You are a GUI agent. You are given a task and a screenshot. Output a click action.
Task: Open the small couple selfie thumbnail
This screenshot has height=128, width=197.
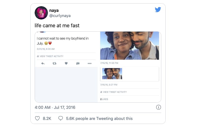pyautogui.click(x=112, y=74)
